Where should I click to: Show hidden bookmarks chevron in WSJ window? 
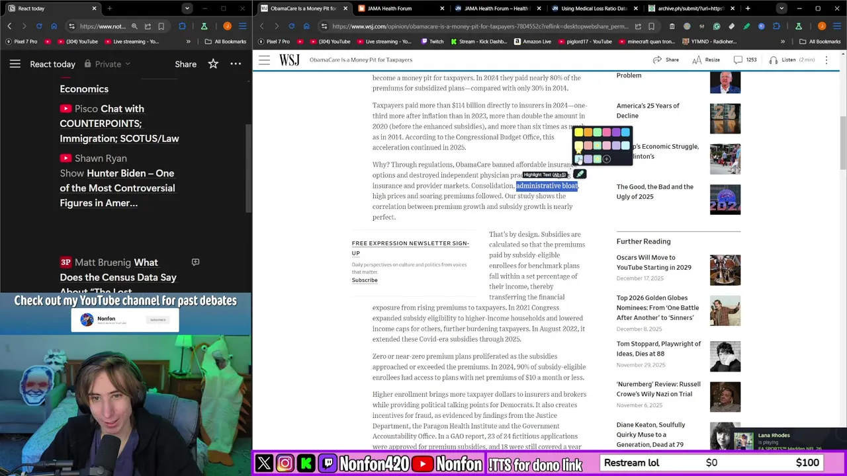[x=783, y=42]
